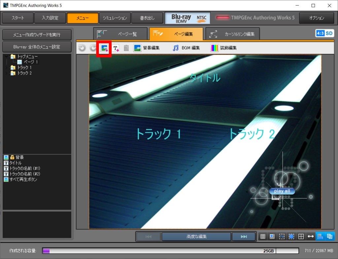Click the トラック 1 text on canvas
Screen dimensions: 338x259
pyautogui.click(x=158, y=134)
